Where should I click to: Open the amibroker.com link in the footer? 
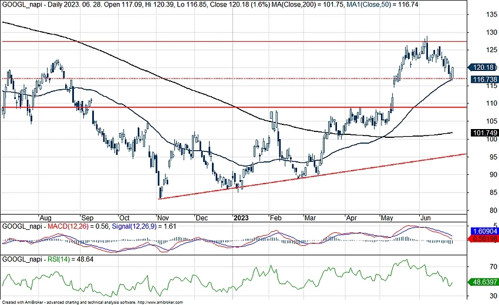click(160, 303)
